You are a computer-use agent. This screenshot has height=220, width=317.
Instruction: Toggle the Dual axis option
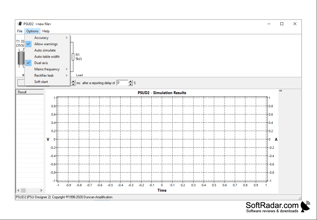[x=47, y=63]
